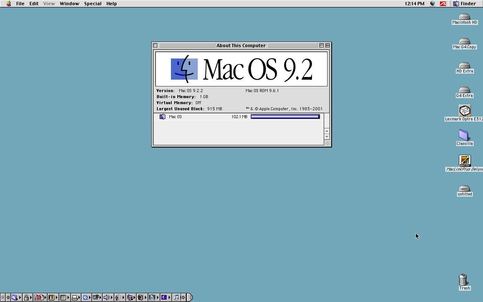Click the Version Mac OS 9.2.2 text
The height and width of the screenshot is (302, 483).
point(180,91)
